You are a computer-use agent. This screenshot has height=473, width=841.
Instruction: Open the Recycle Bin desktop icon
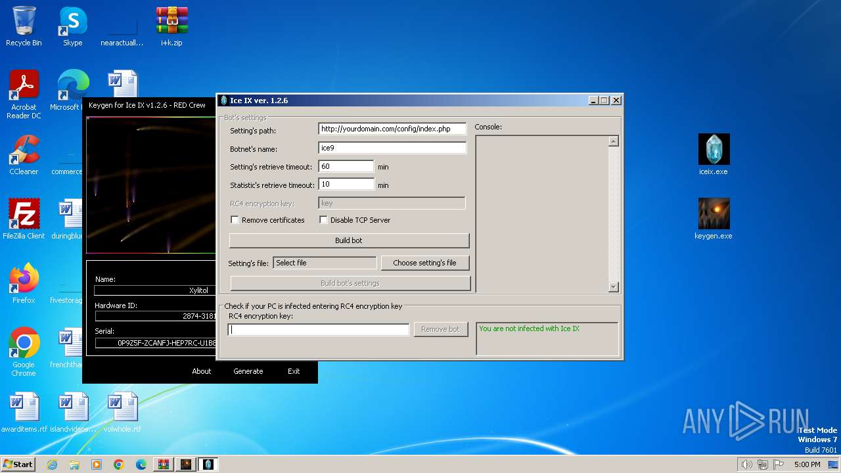point(24,26)
